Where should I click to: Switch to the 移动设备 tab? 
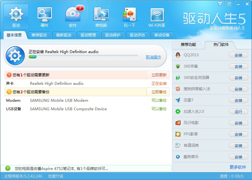(x=162, y=35)
